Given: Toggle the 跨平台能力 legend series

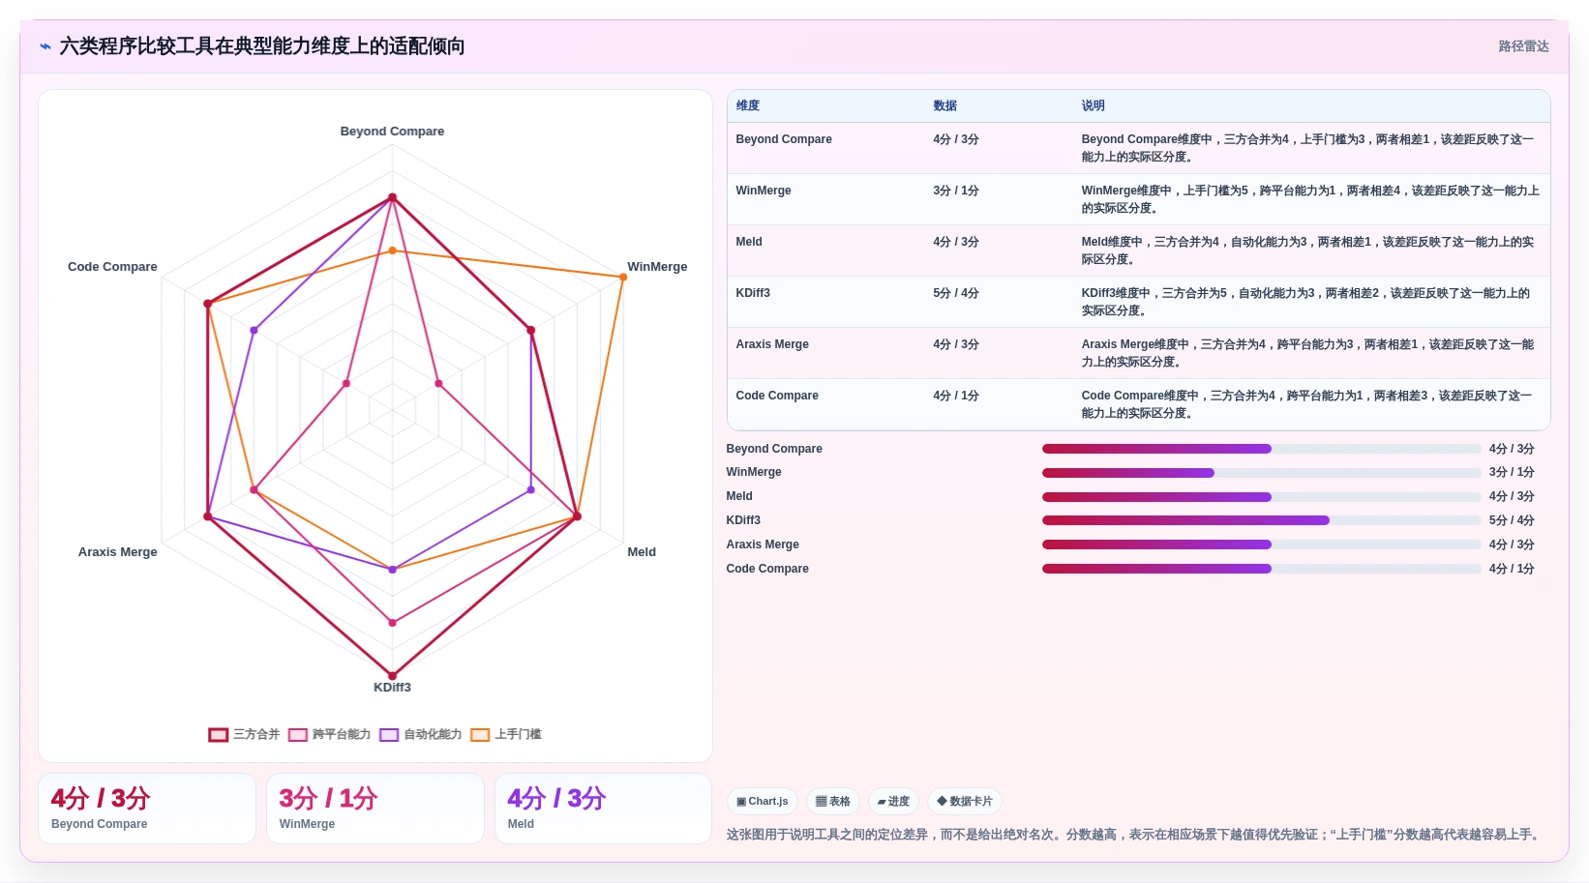Looking at the screenshot, I should (x=329, y=734).
